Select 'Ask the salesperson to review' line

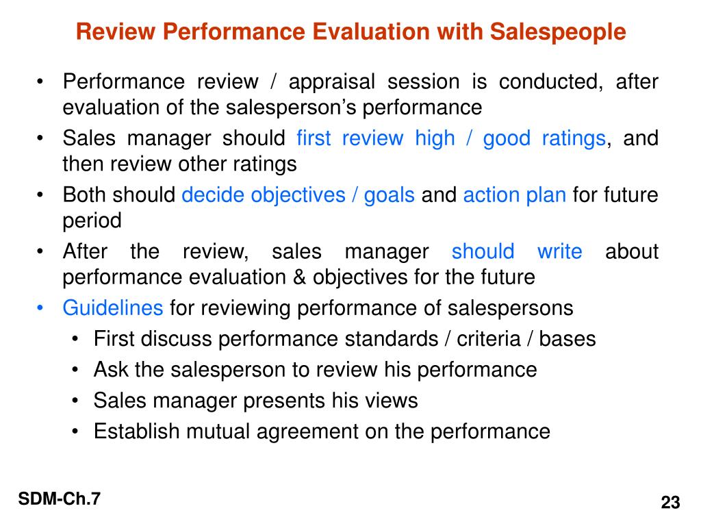pos(315,370)
